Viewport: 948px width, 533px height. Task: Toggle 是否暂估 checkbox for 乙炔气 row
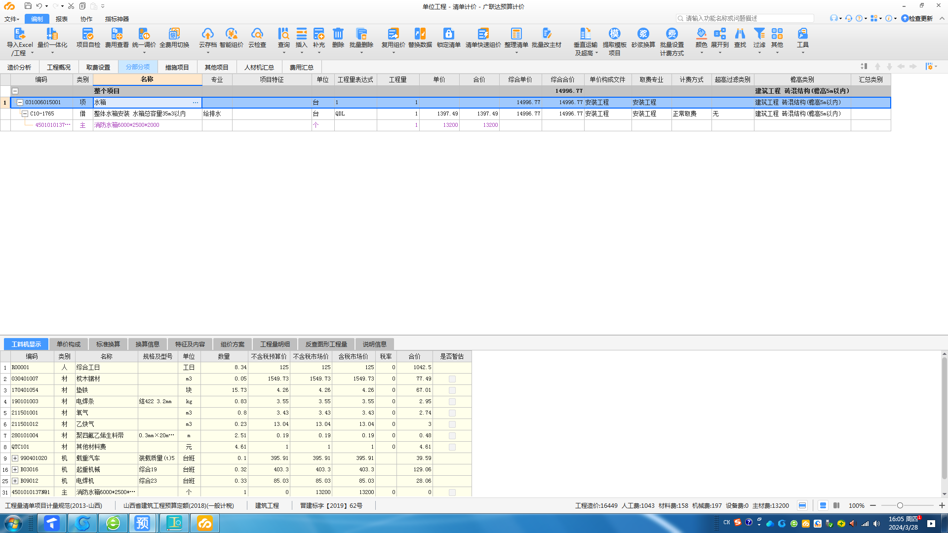452,424
